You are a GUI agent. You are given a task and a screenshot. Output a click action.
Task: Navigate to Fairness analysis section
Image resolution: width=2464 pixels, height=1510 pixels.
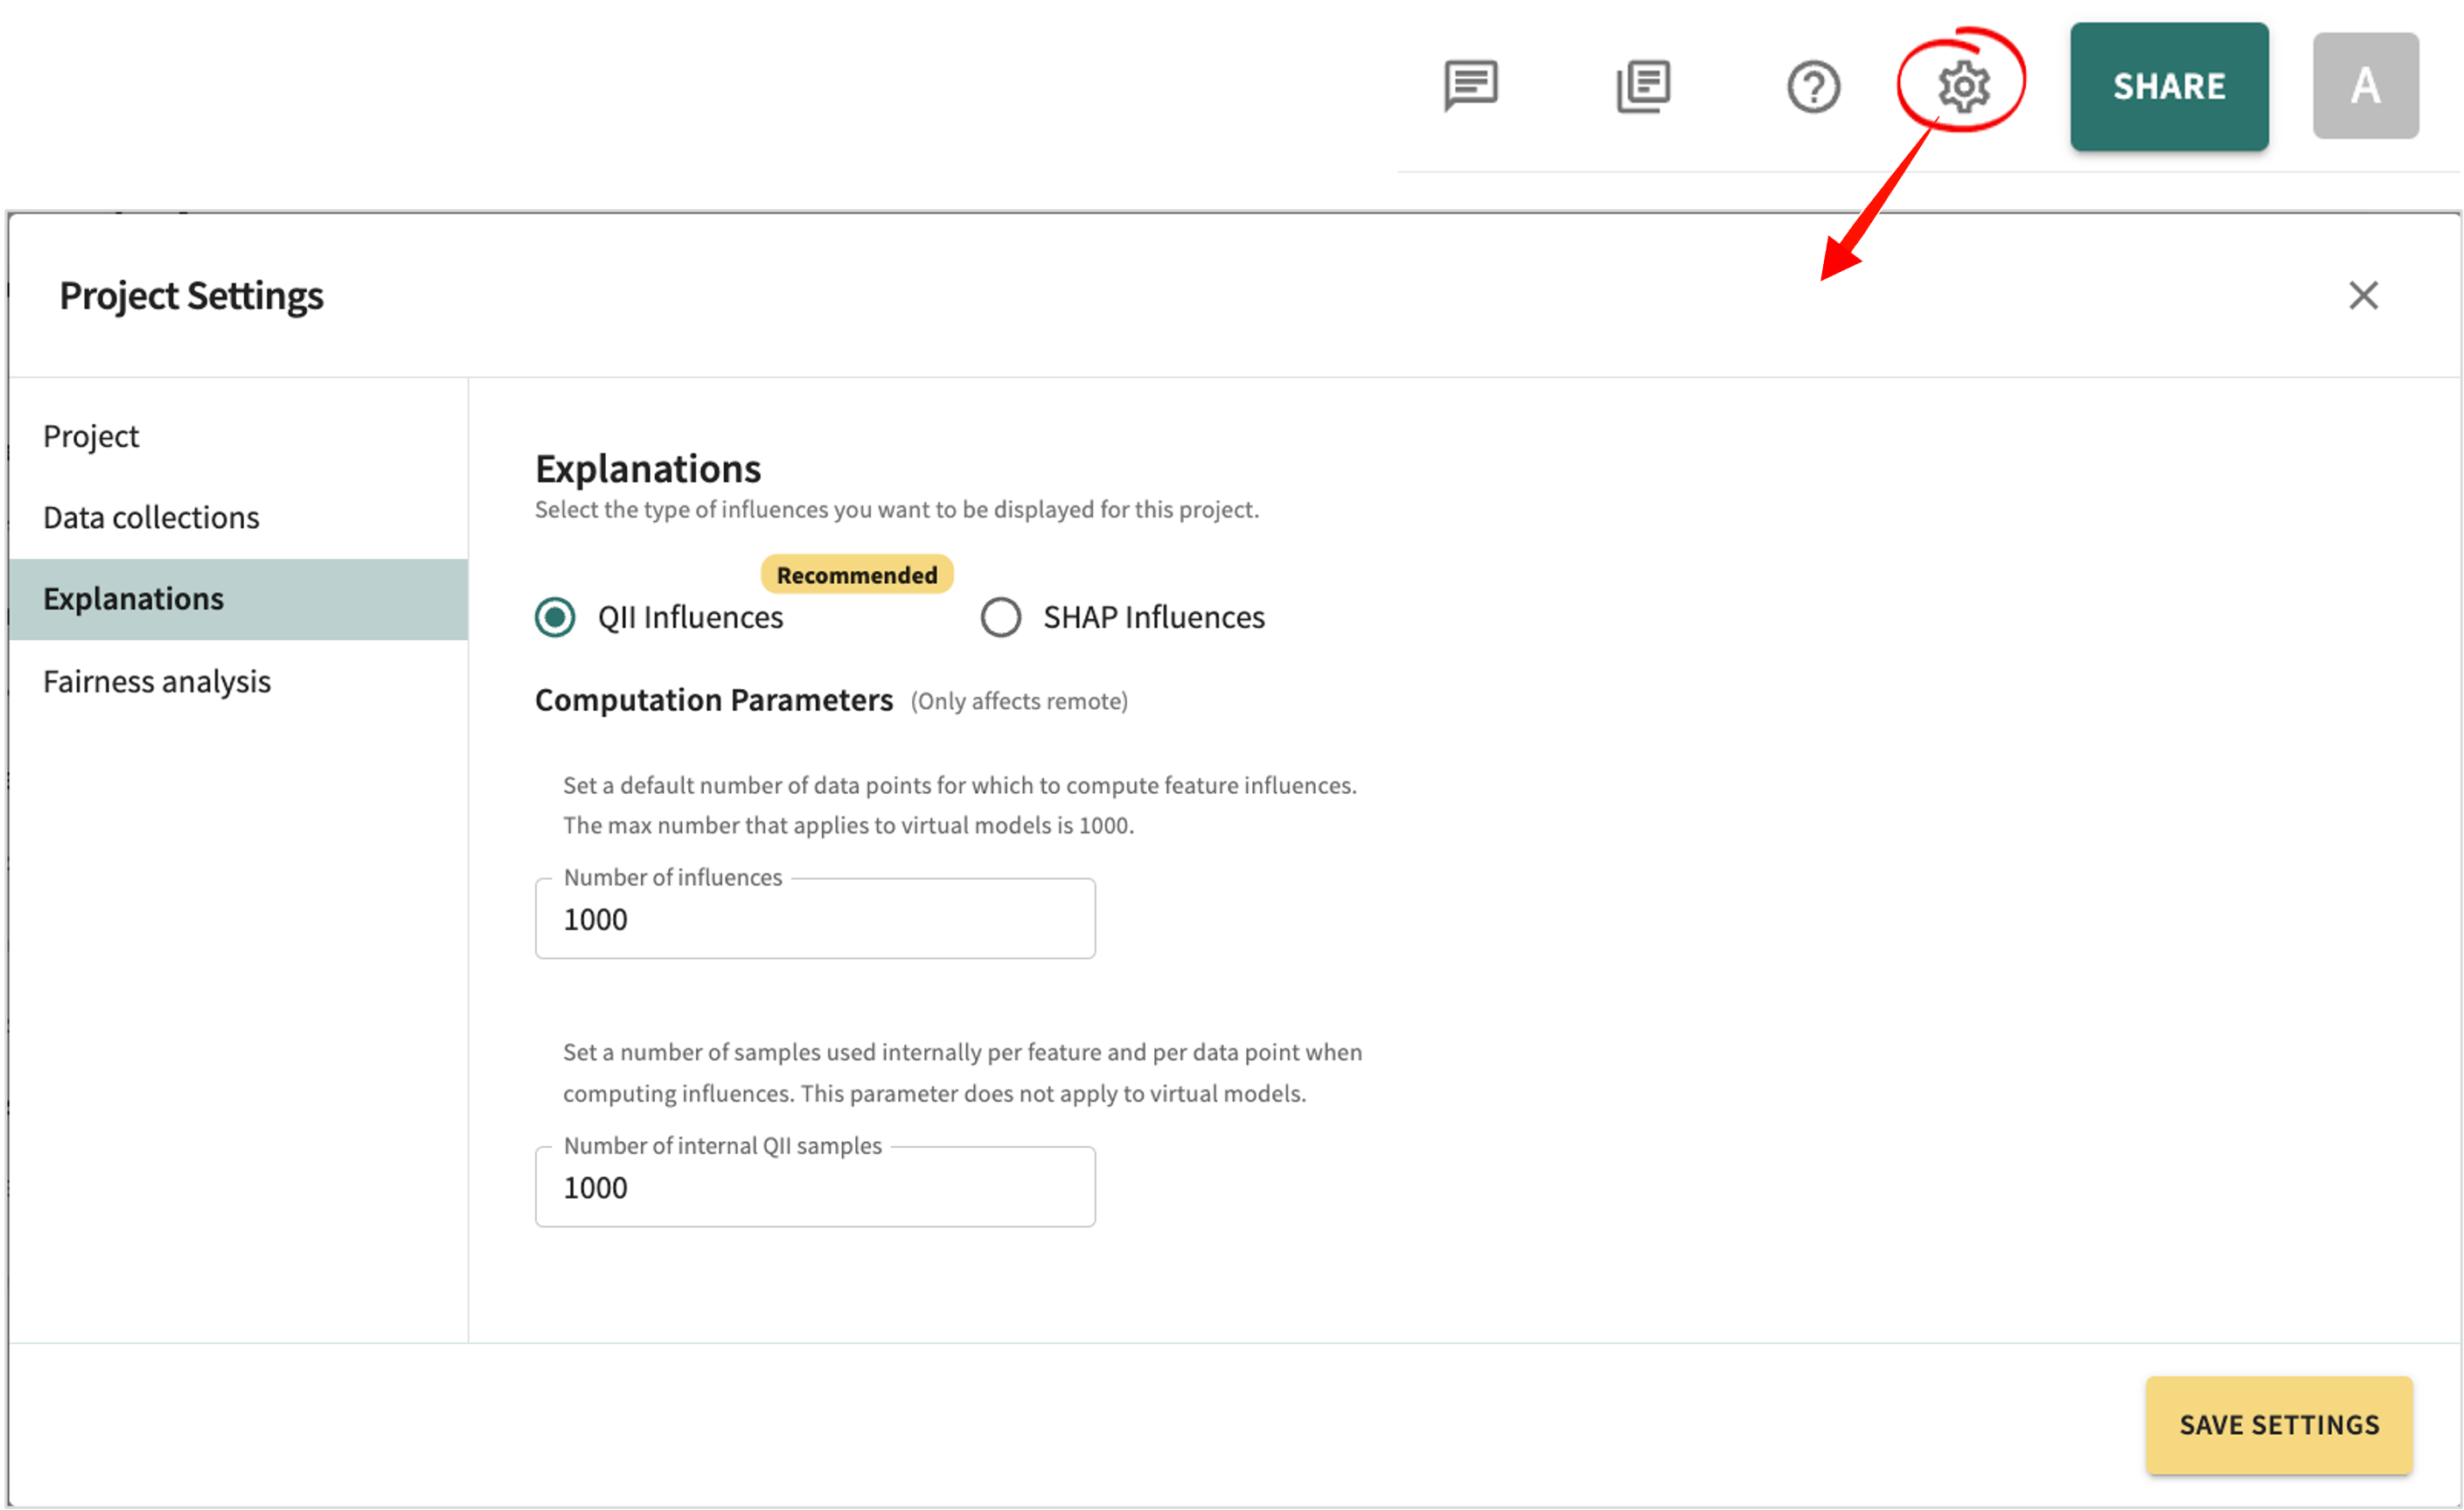[157, 678]
